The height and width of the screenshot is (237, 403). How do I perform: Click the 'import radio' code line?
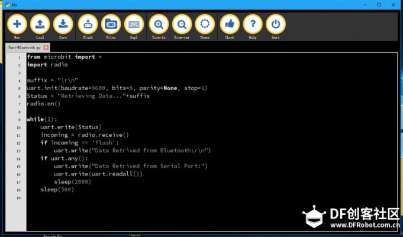(x=47, y=65)
